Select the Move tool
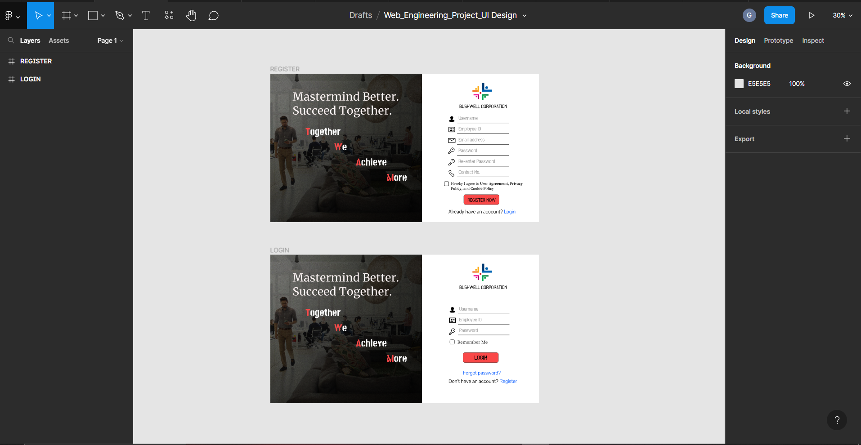 38,15
